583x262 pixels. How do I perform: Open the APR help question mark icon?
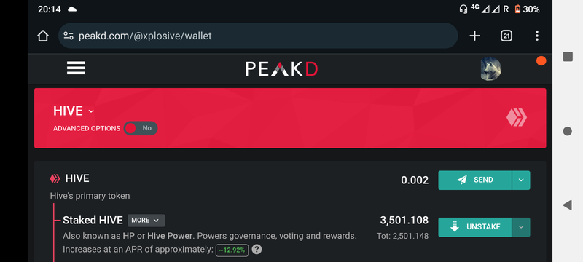pyautogui.click(x=257, y=250)
